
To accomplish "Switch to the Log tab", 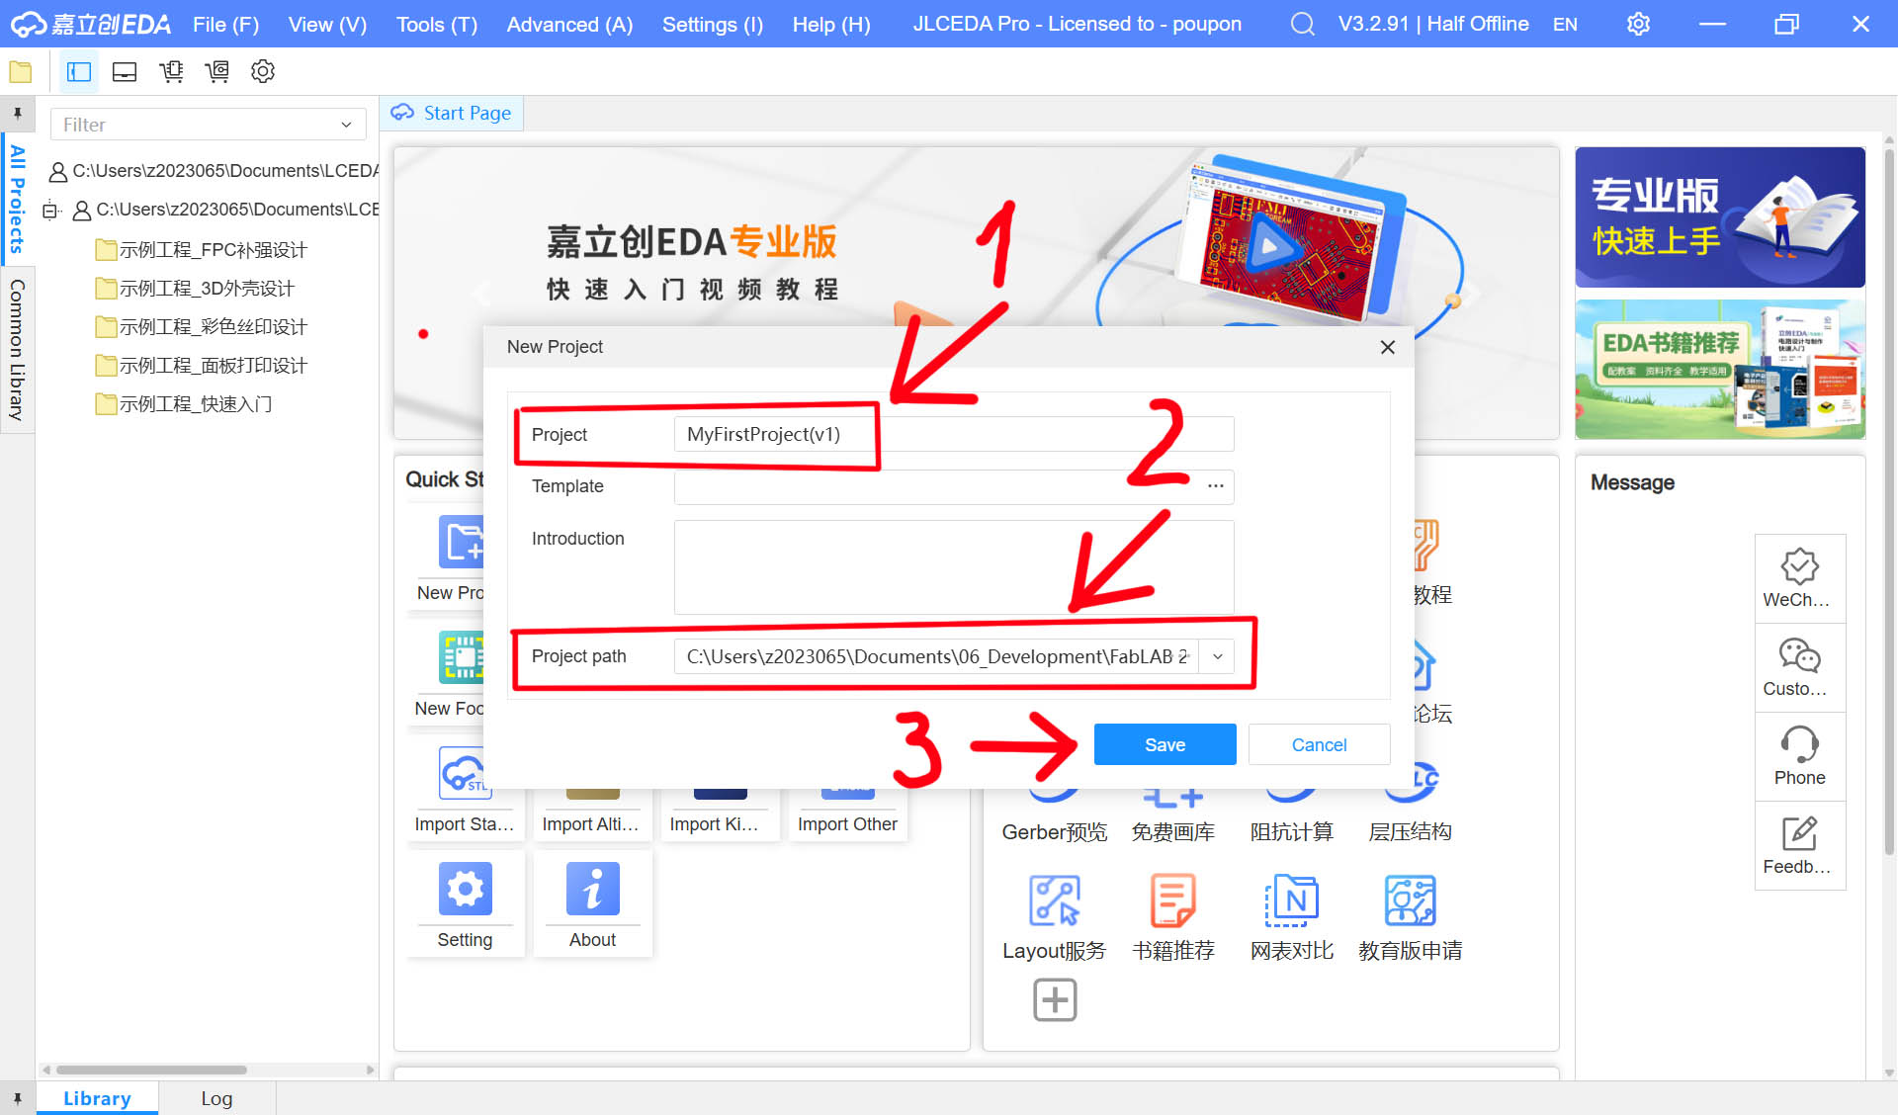I will click(216, 1098).
